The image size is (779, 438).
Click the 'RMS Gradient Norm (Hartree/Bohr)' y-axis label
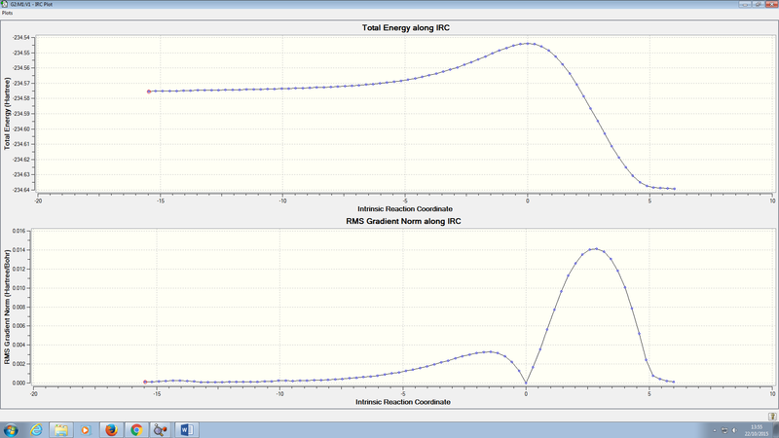(7, 307)
